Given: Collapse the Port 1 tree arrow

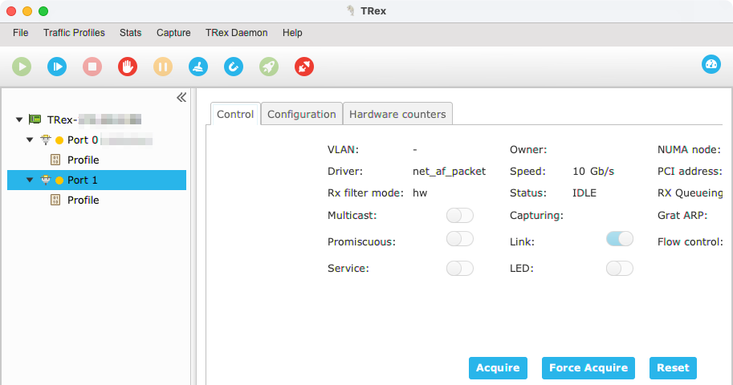Looking at the screenshot, I should click(30, 180).
